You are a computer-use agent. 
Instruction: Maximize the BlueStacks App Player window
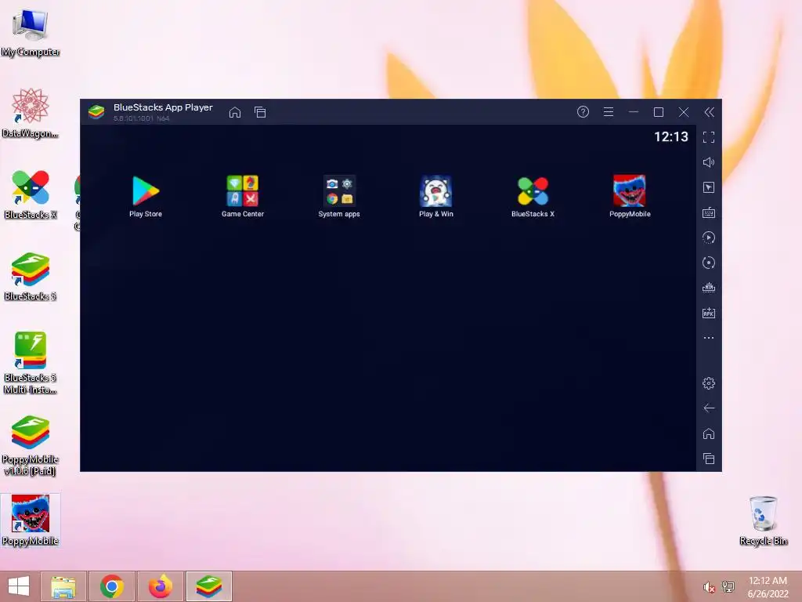point(658,111)
